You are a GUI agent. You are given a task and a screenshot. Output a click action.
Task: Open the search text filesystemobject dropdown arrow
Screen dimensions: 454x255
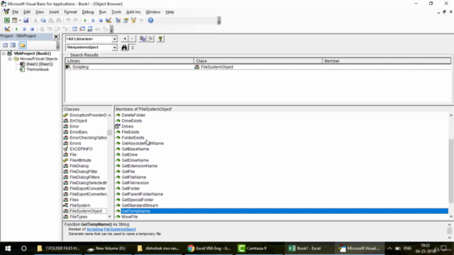click(x=114, y=47)
